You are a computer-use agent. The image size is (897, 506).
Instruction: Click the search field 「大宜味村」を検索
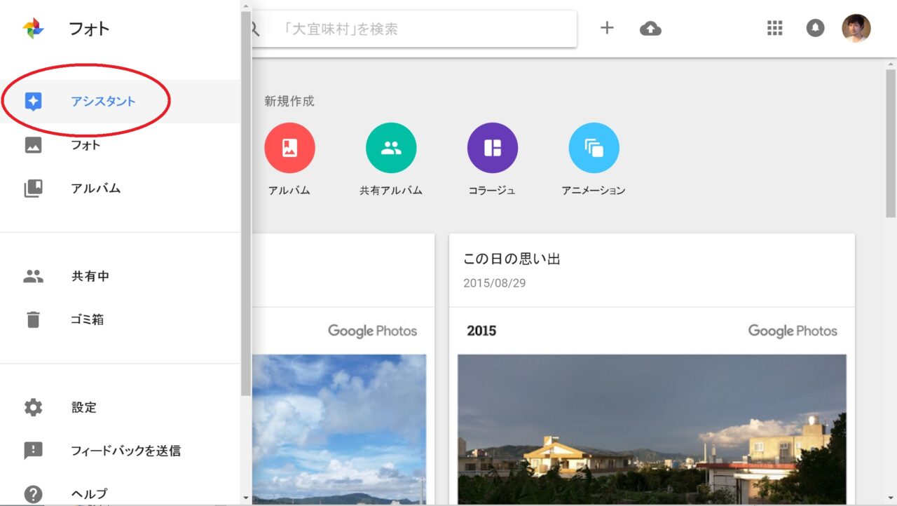(420, 29)
